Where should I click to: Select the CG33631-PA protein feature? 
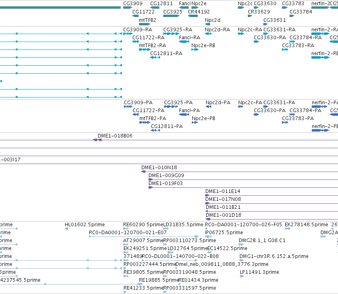click(x=266, y=107)
